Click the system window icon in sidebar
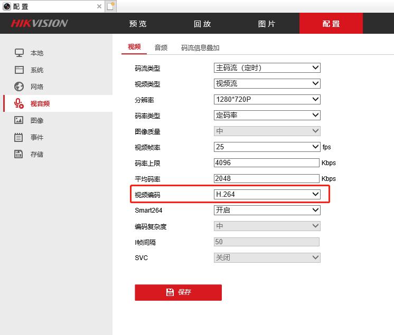 pos(19,70)
